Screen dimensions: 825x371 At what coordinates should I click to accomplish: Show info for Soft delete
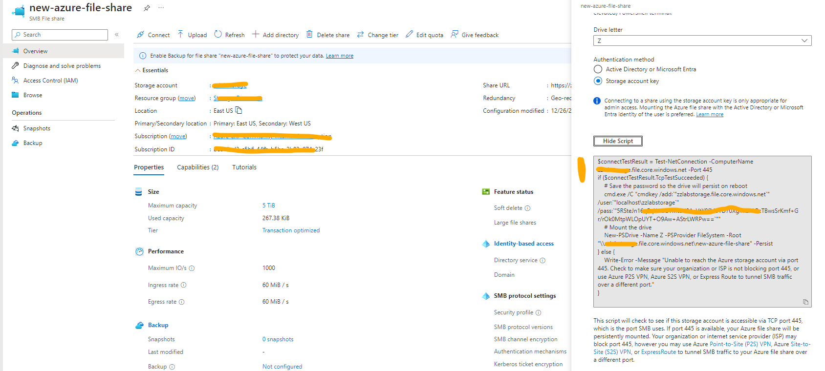tap(527, 208)
